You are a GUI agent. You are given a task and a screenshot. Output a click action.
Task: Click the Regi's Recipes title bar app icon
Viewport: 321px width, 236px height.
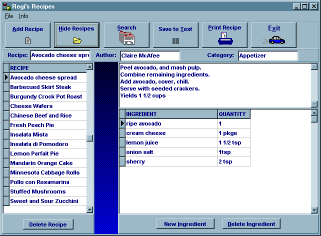[x=7, y=7]
